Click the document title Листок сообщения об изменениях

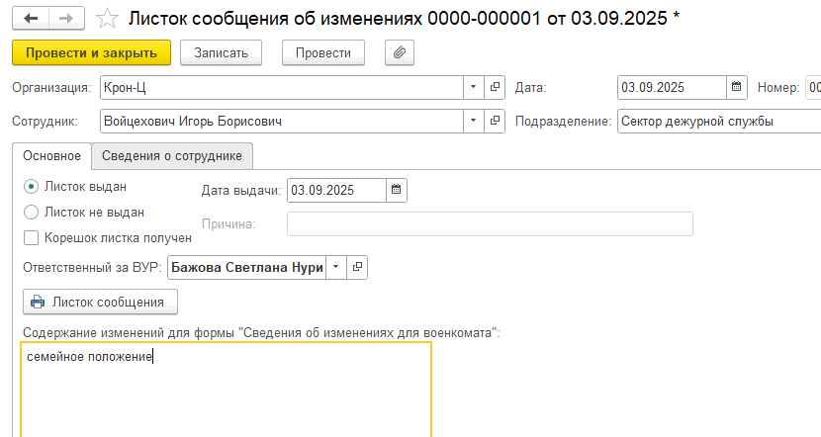coord(405,19)
